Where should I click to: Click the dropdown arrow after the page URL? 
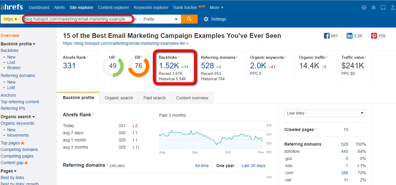coord(187,44)
